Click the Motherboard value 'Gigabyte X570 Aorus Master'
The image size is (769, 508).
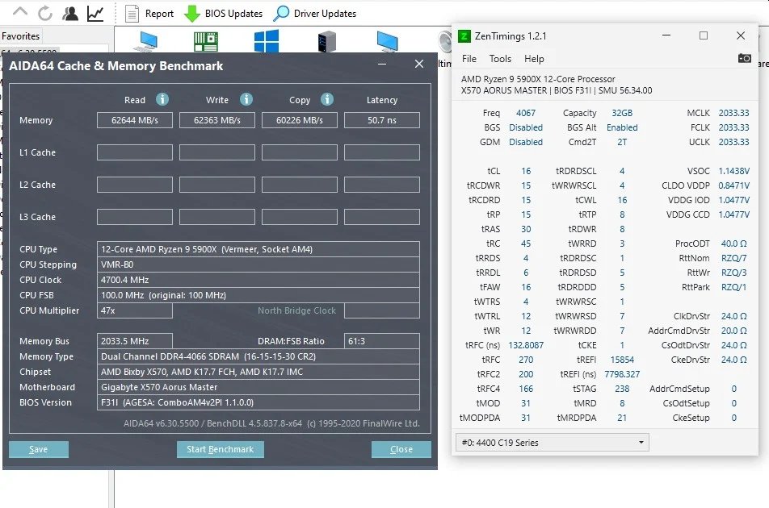click(x=258, y=387)
